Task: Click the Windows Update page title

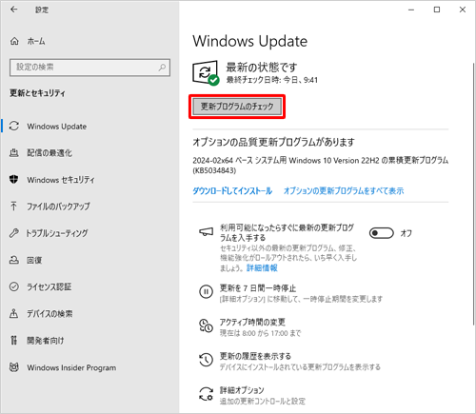Action: (x=250, y=41)
